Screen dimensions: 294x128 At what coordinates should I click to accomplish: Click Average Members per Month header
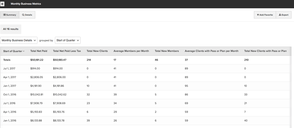[131, 51]
